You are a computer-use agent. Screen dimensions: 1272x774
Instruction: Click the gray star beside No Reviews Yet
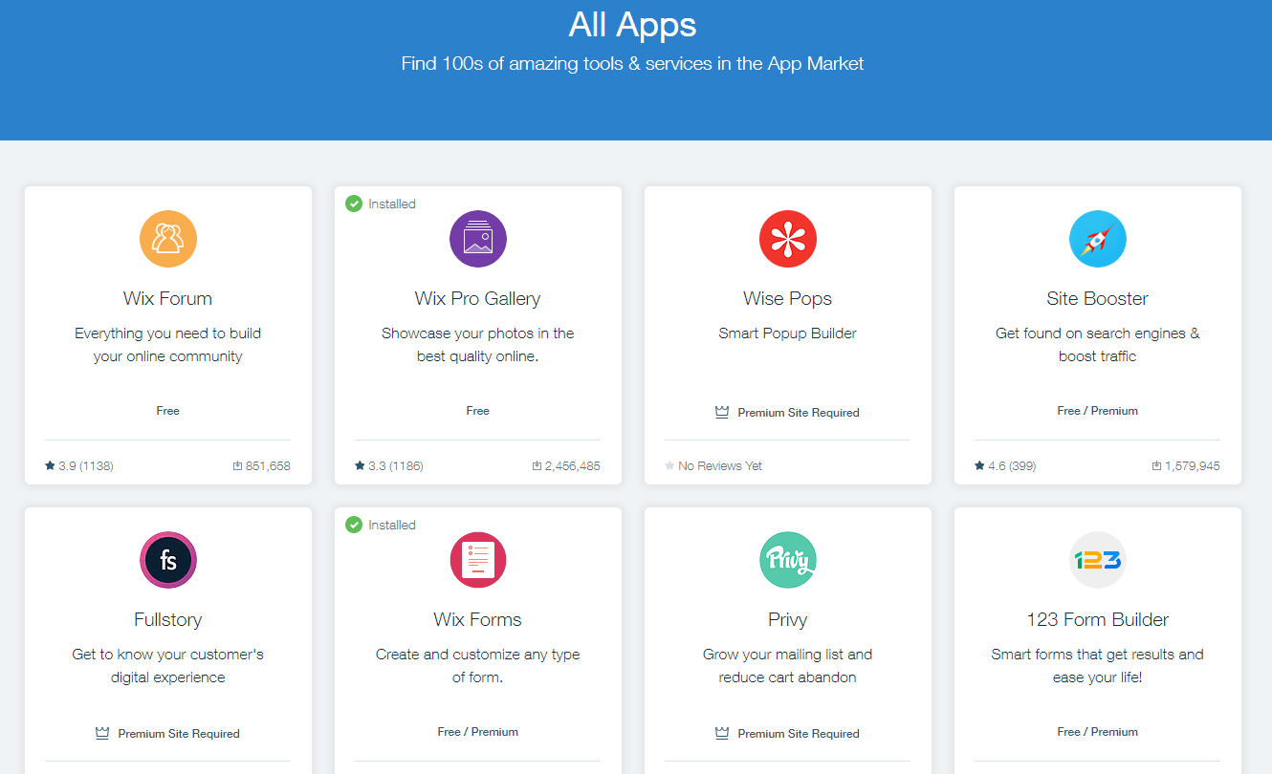coord(669,465)
